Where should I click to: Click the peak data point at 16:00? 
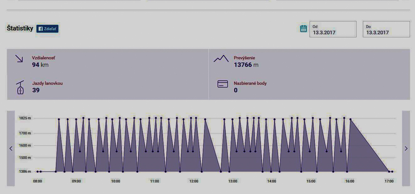tap(351, 119)
